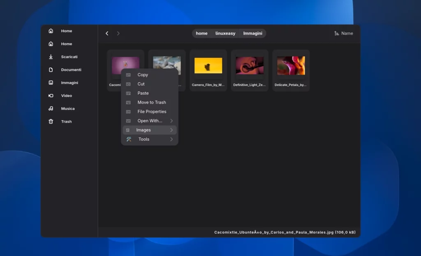
Task: Click the Name sort icon at top right
Action: (x=336, y=33)
